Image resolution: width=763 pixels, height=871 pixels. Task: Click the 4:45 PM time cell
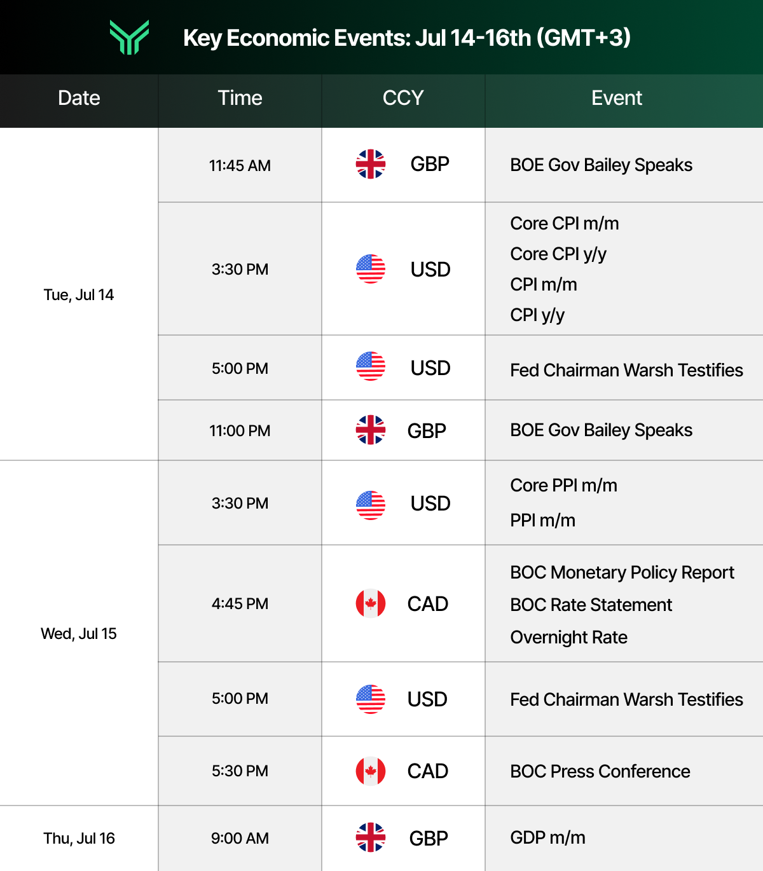click(x=240, y=604)
